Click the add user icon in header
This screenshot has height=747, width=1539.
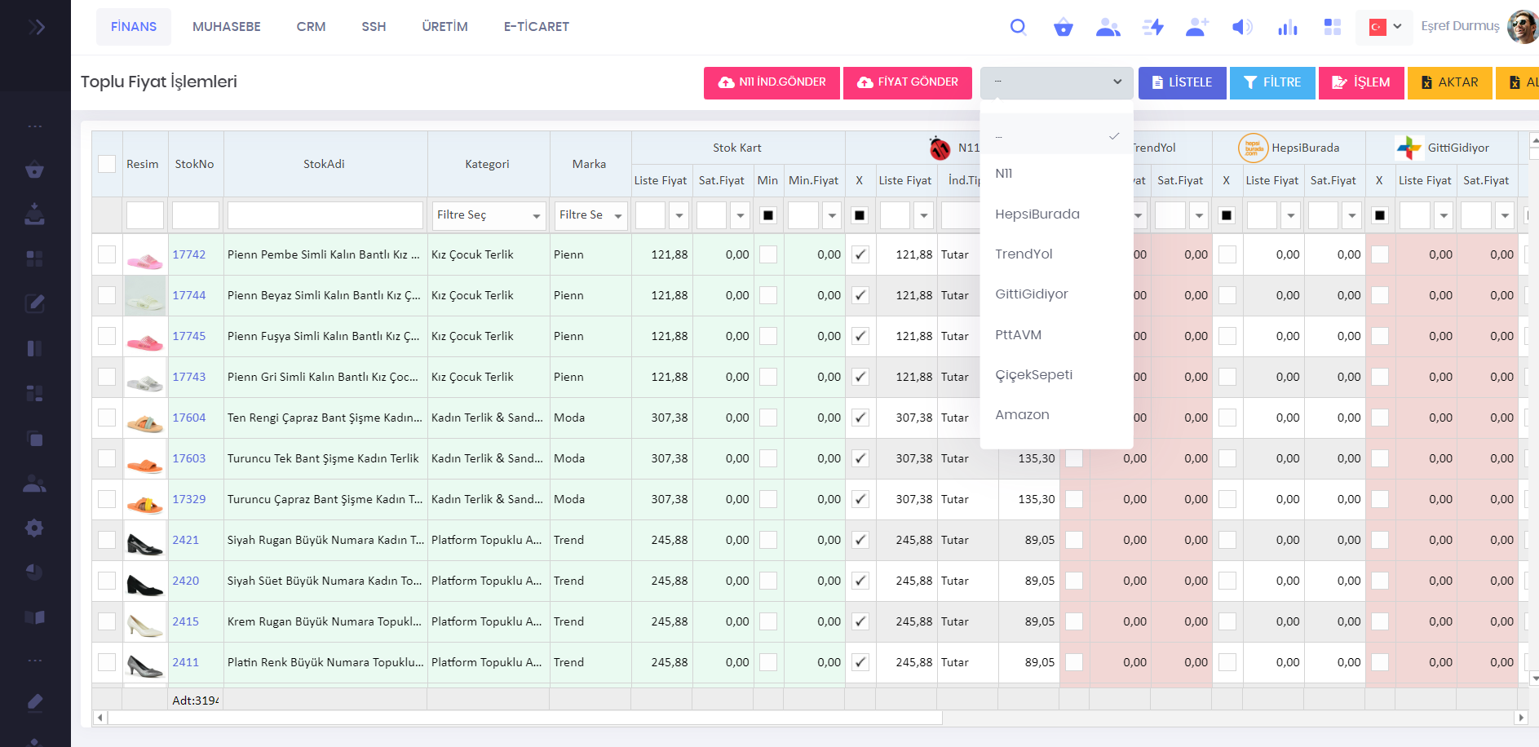point(1196,28)
